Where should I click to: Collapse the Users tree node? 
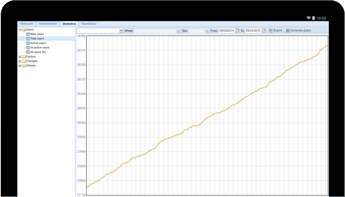[x=20, y=30]
